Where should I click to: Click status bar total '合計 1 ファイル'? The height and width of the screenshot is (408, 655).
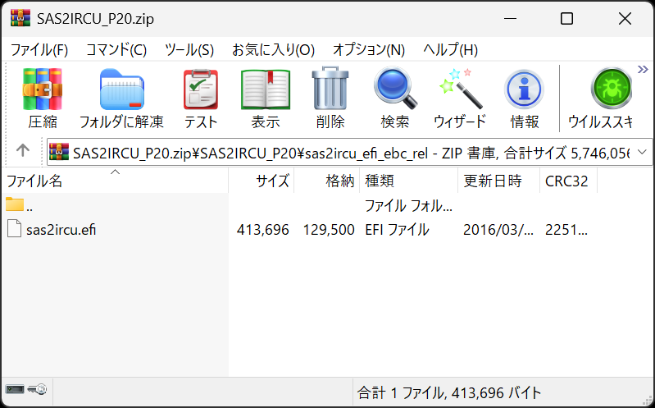pyautogui.click(x=449, y=392)
